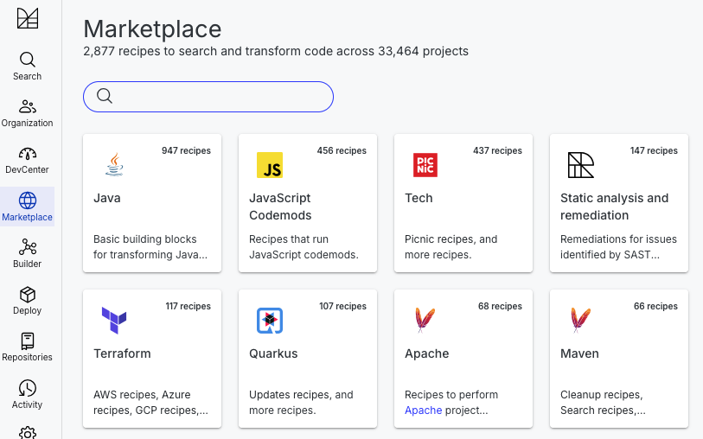Click the Static analysis and remediation logo

click(580, 165)
